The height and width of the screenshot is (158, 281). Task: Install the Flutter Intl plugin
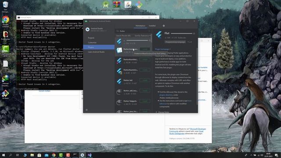pos(145,80)
